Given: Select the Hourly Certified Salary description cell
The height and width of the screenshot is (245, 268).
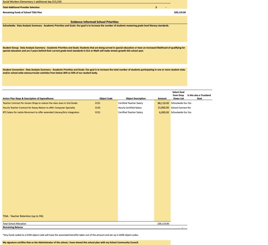Looking at the screenshot, I should pyautogui.click(x=130, y=108).
